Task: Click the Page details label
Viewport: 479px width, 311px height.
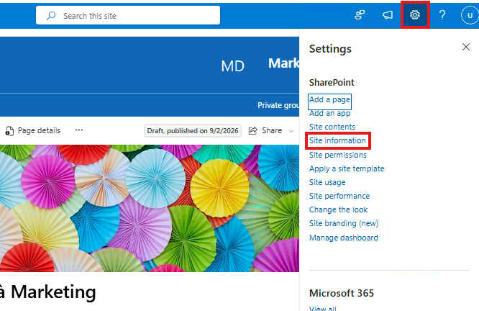Action: 39,130
